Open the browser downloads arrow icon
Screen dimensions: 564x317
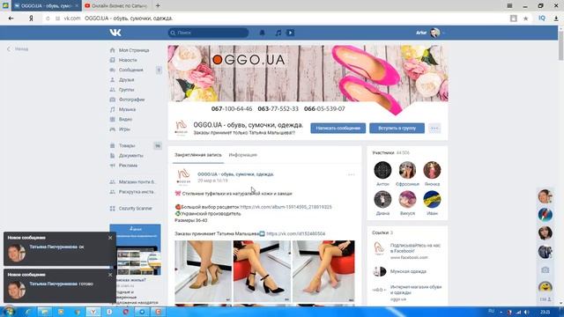[x=556, y=18]
